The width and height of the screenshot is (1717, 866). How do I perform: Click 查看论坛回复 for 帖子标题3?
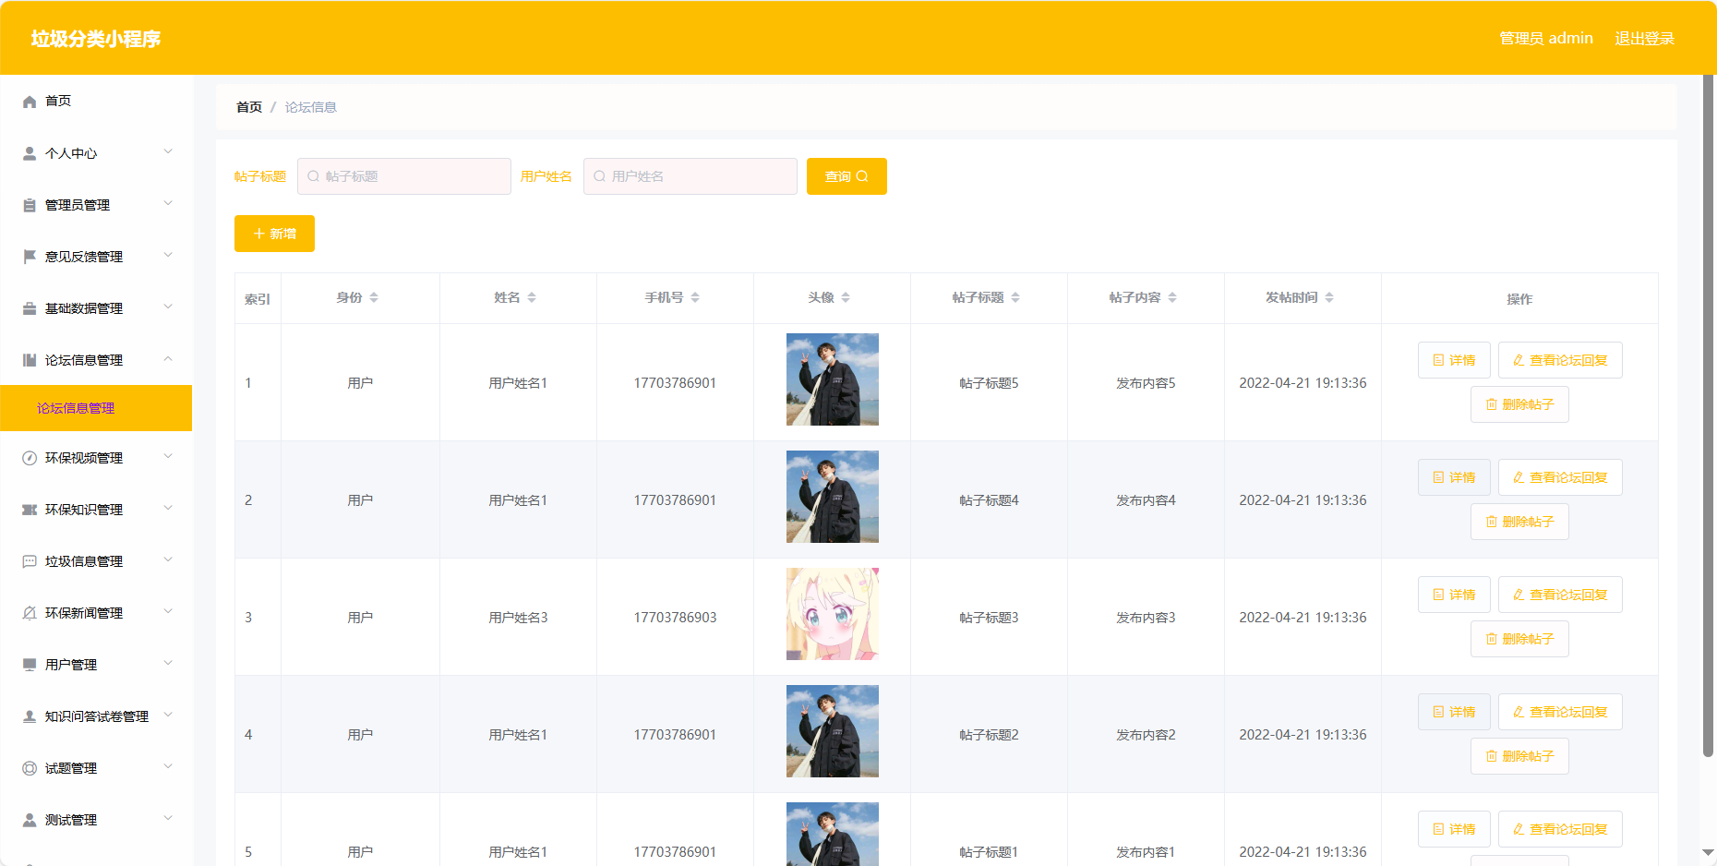1560,595
